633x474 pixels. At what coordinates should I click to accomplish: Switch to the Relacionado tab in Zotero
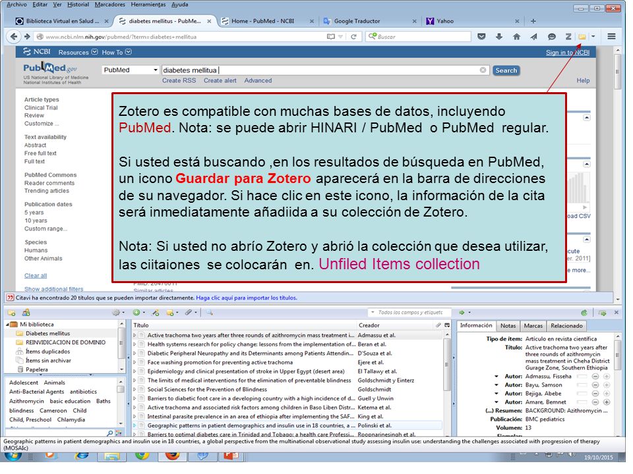click(566, 326)
